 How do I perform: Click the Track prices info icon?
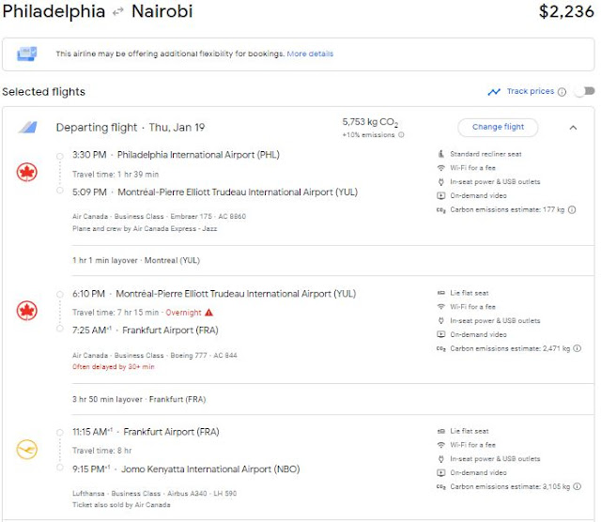[562, 92]
